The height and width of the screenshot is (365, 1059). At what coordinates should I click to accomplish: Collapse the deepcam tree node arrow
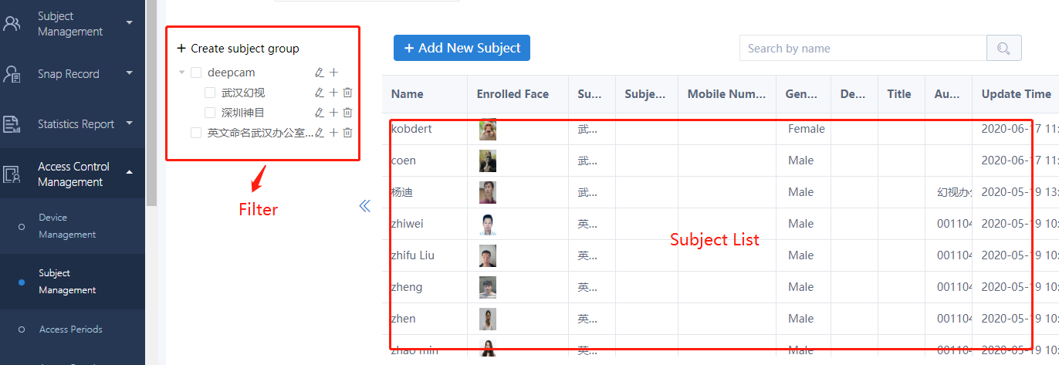tap(181, 73)
